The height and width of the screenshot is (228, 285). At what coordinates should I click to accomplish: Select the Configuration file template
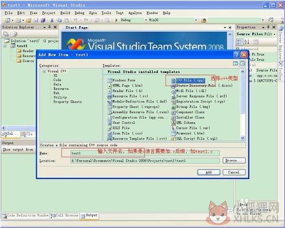(137, 118)
